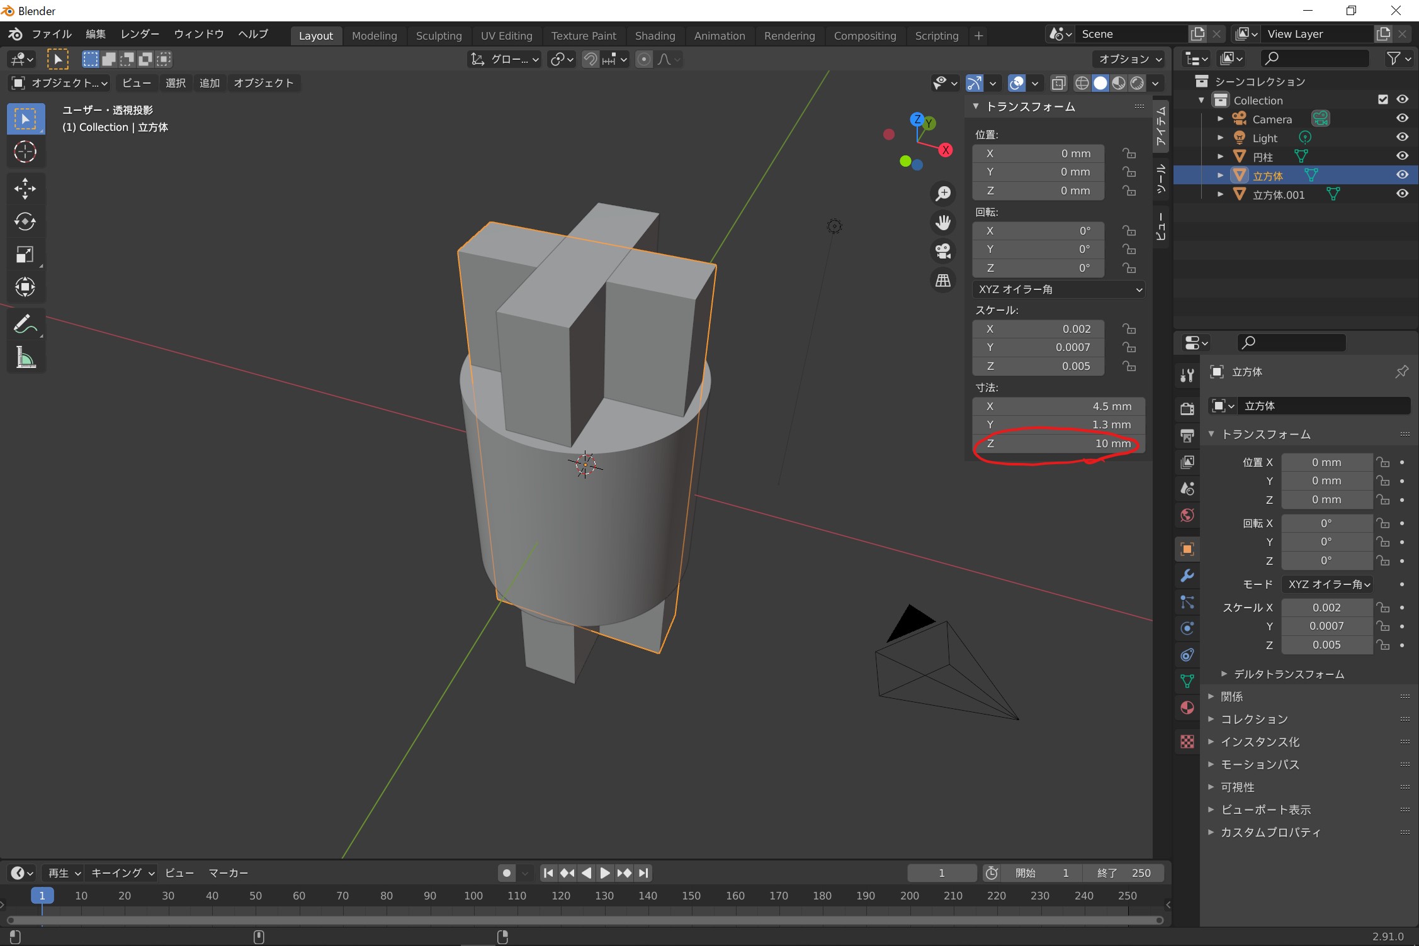Expand the Camera item in outliner
The height and width of the screenshot is (946, 1419).
coord(1220,119)
